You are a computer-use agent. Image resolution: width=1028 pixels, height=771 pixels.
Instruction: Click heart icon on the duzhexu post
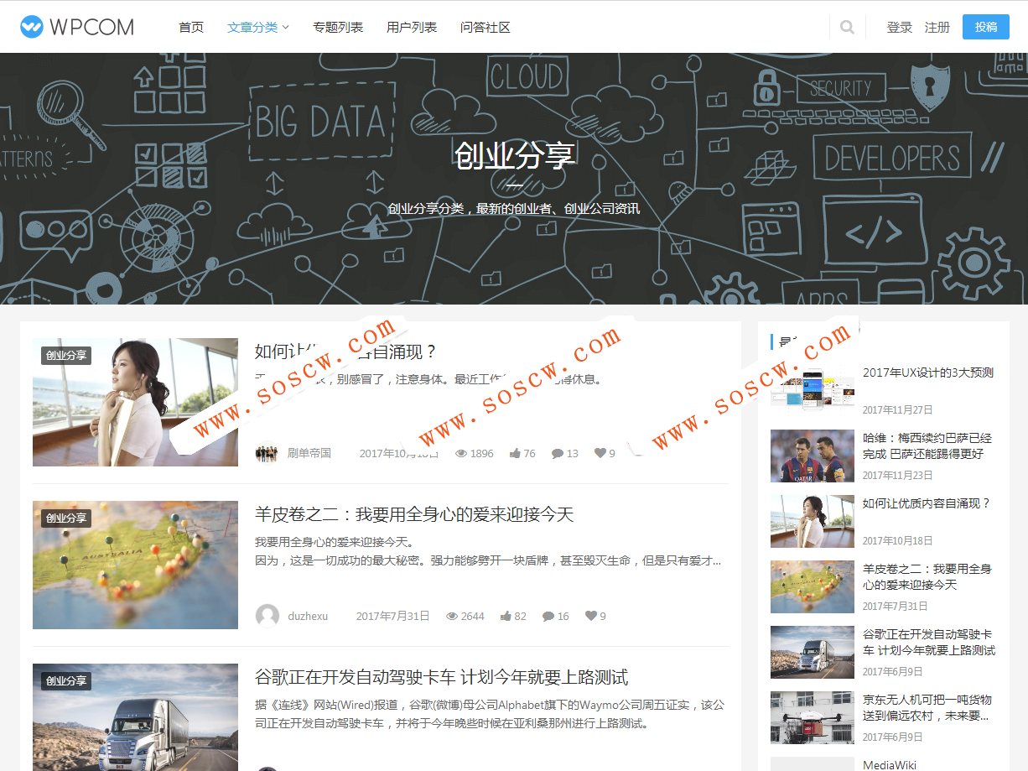click(590, 616)
